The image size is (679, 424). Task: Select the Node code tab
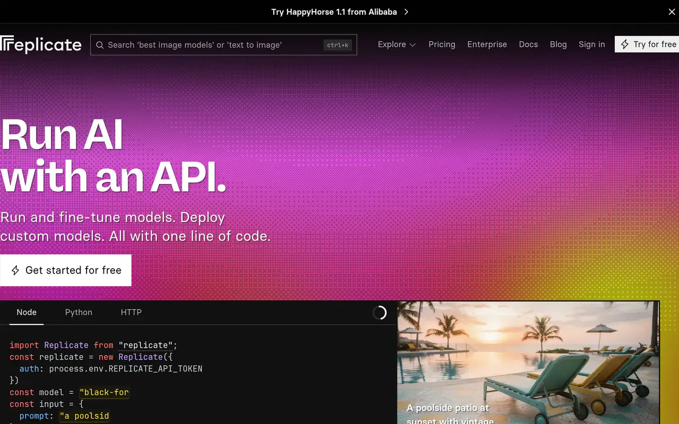pos(27,312)
